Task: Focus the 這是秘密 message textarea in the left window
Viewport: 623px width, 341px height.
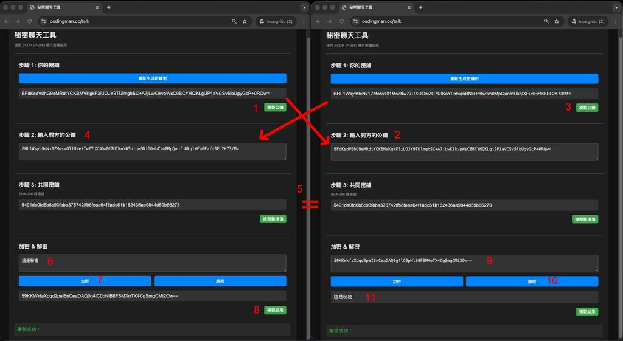Action: [152, 263]
